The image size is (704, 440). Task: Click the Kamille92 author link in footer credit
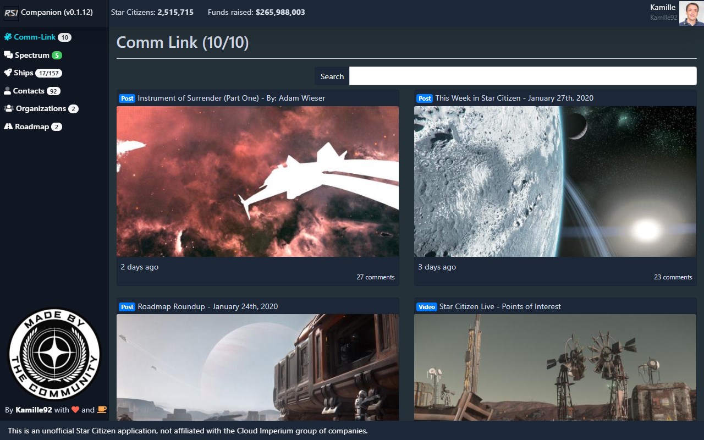(x=34, y=410)
